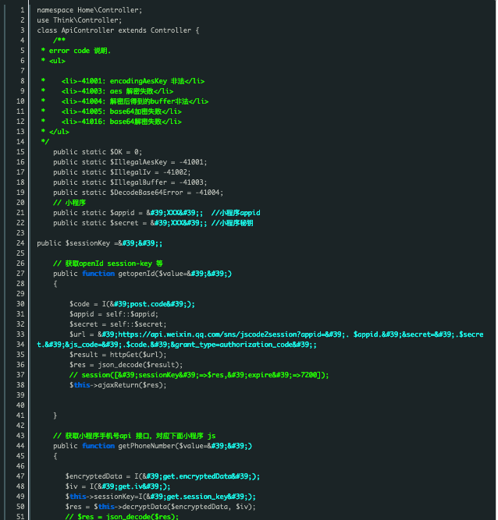Click opening brace on line 28

55,284
